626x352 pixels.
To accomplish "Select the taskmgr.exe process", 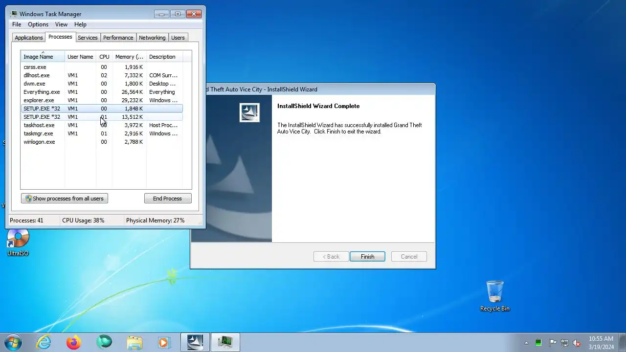I will (102, 133).
